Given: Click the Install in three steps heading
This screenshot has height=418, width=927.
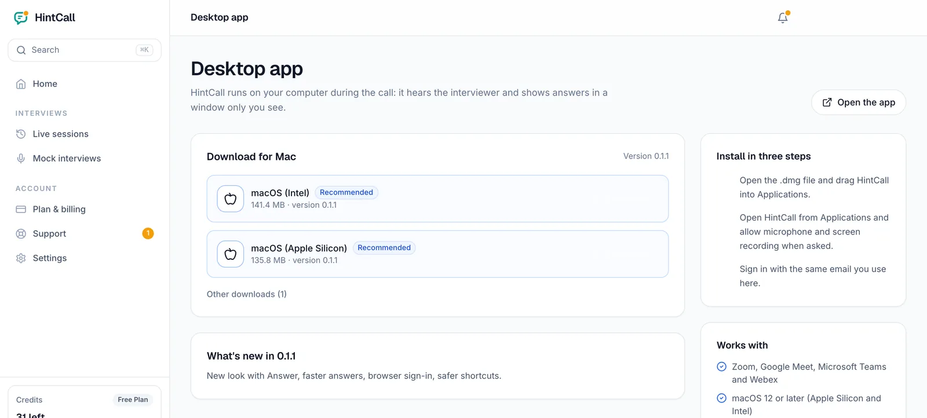Looking at the screenshot, I should (764, 156).
